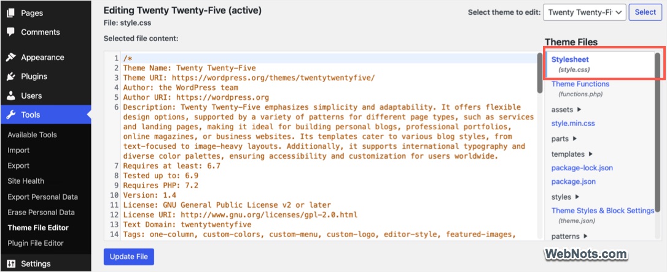
Task: Click the Tags line in the editor
Action: (320, 234)
